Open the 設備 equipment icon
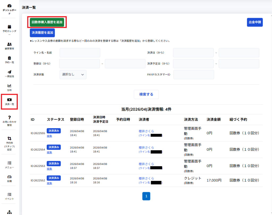 9,177
